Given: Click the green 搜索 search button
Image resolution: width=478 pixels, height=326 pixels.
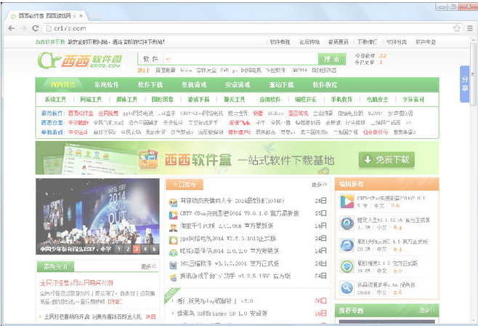Looking at the screenshot, I should (x=332, y=59).
